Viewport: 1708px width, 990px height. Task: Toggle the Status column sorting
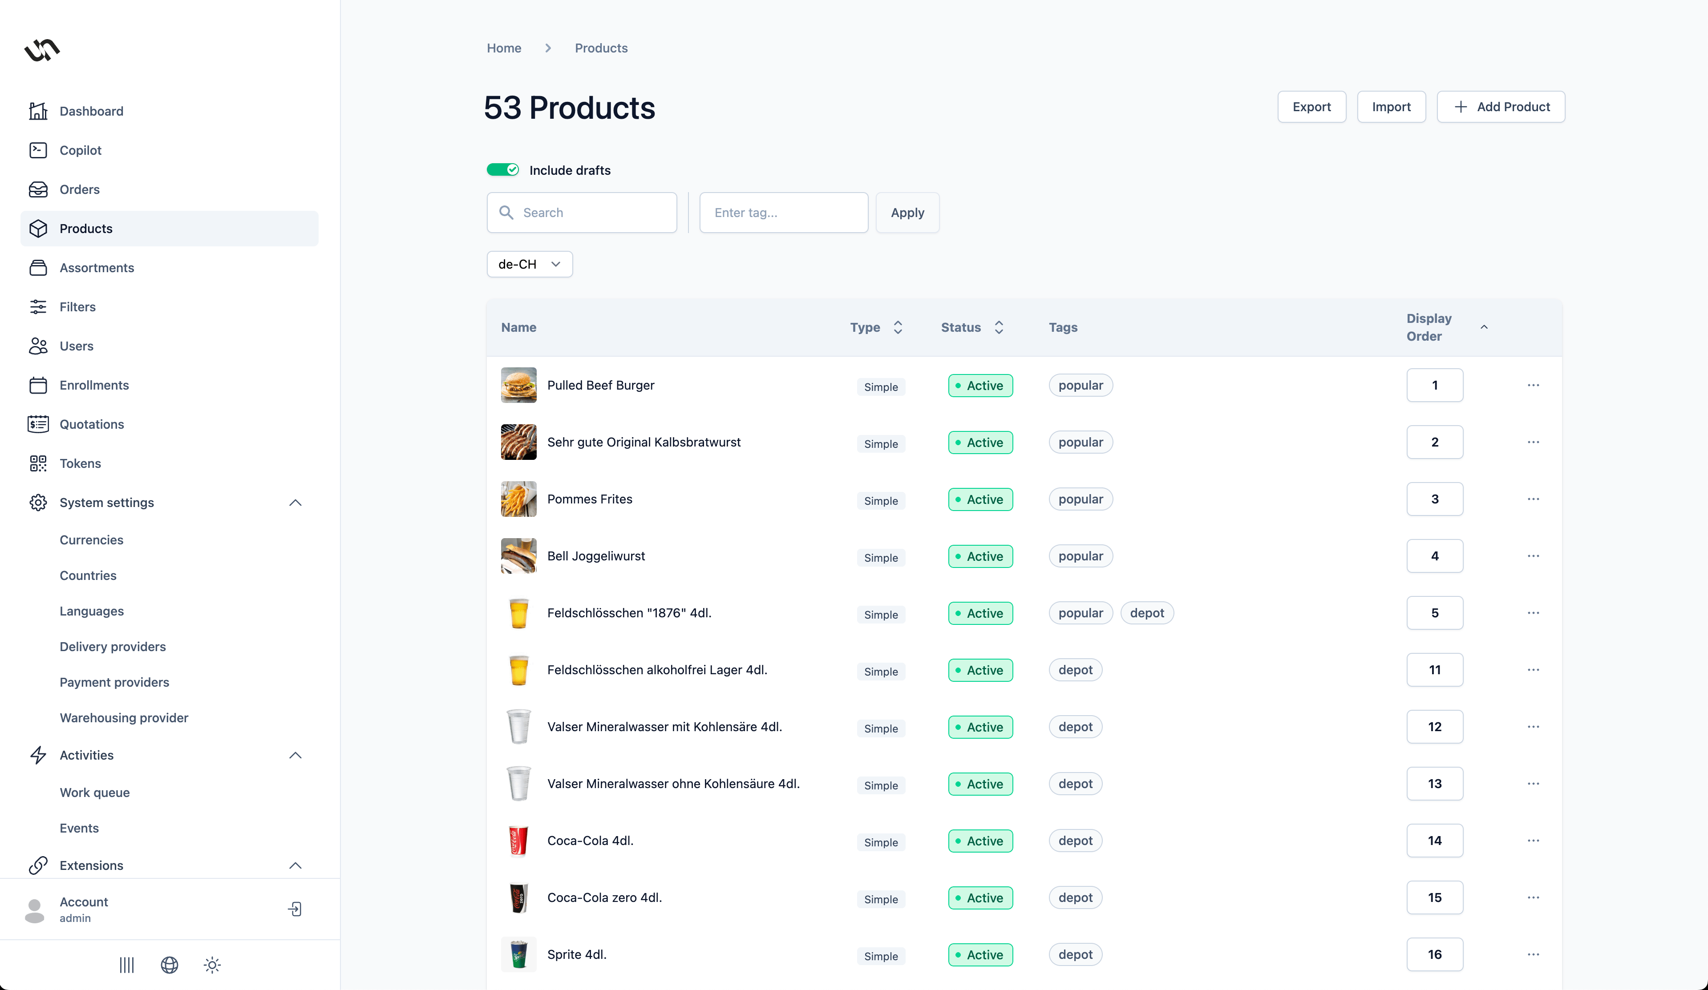pyautogui.click(x=998, y=327)
